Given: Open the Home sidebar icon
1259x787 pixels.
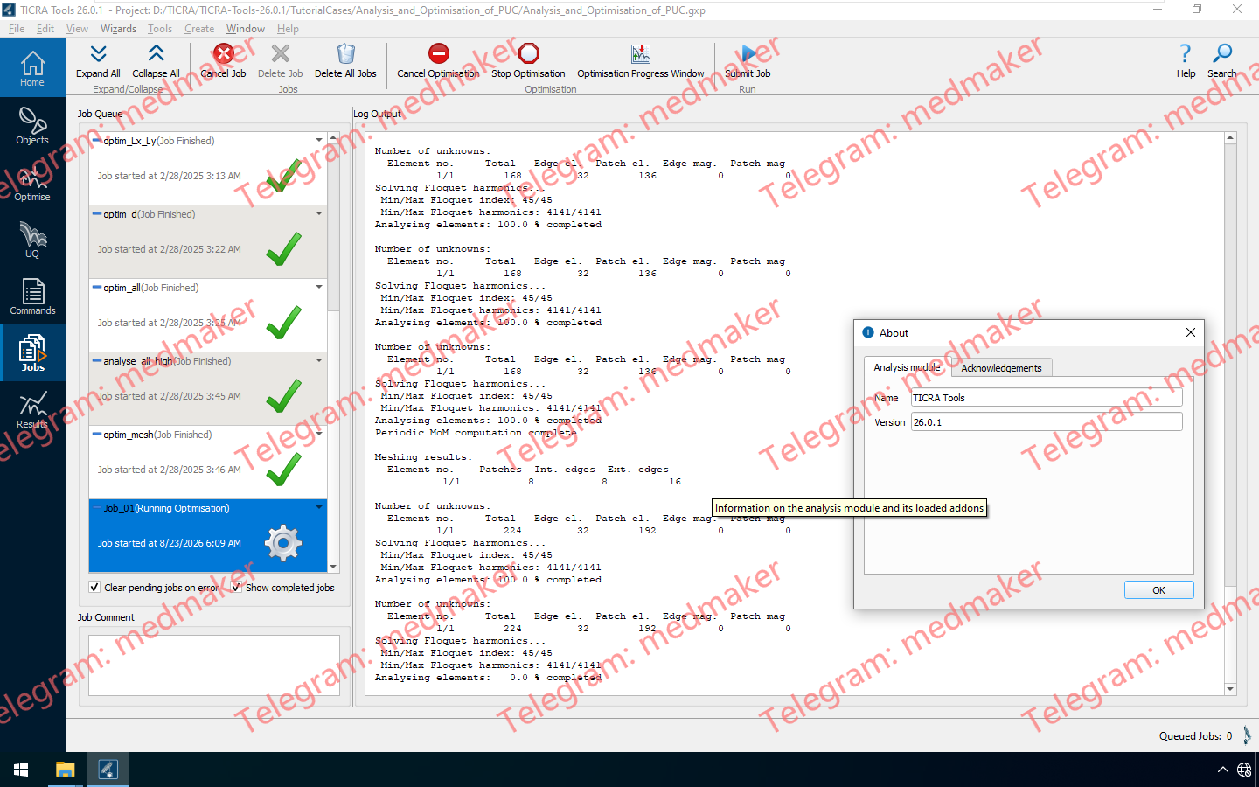Looking at the screenshot, I should click(x=32, y=68).
